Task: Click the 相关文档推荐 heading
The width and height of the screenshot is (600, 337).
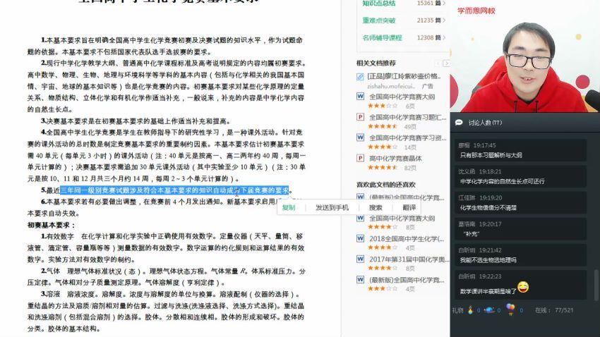Action: pyautogui.click(x=376, y=63)
